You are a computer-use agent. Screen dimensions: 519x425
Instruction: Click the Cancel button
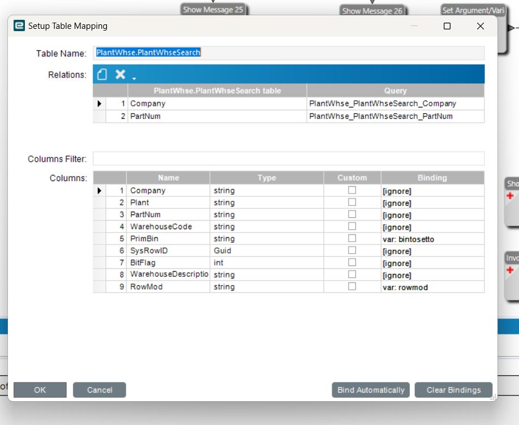tap(99, 390)
